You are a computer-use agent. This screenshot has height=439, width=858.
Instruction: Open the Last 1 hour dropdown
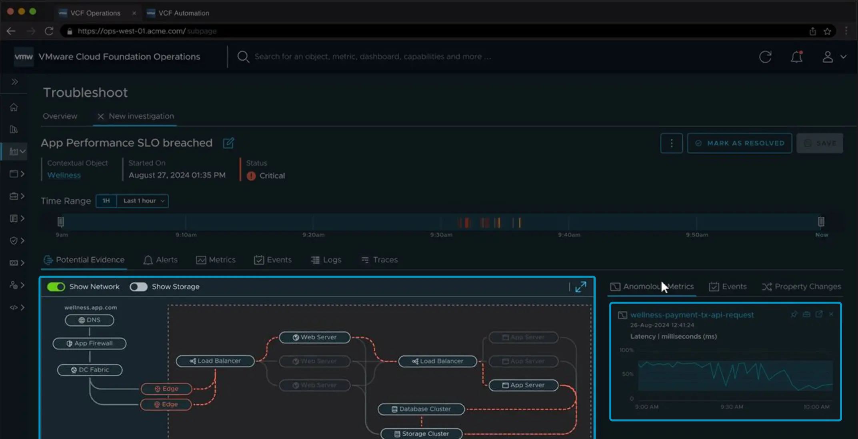coord(143,201)
